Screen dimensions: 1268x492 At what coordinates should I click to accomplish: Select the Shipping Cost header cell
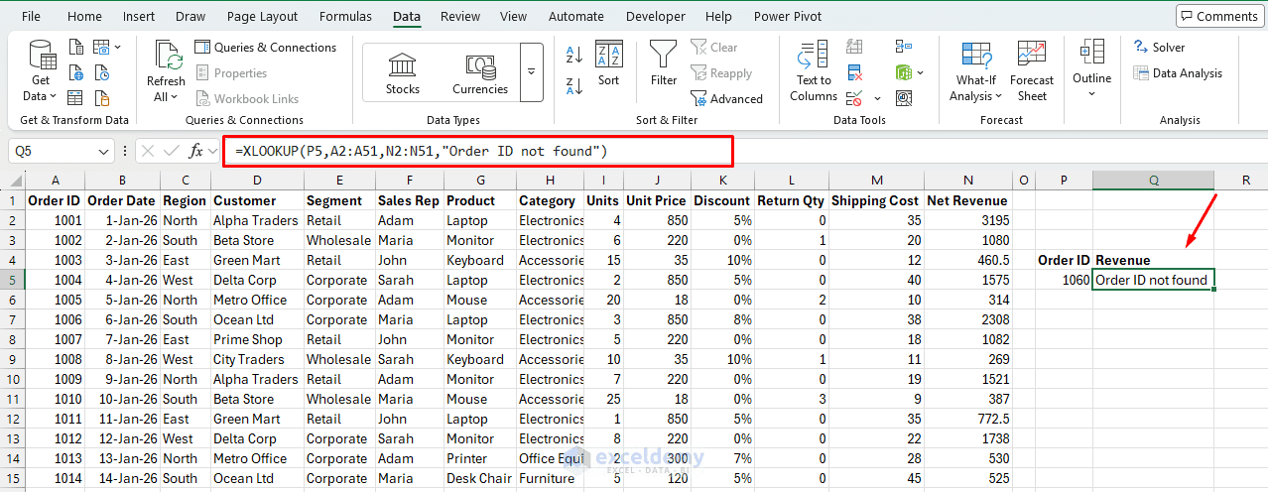click(876, 200)
